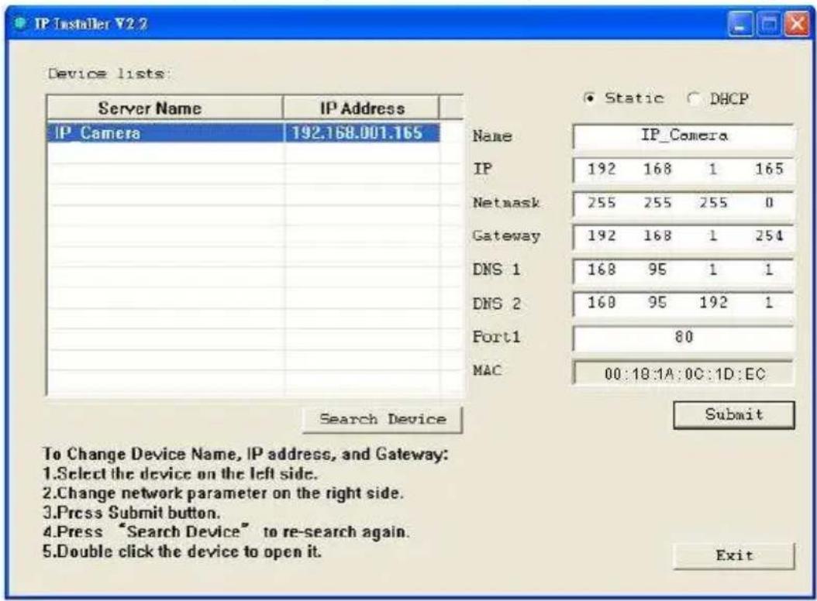817x601 pixels.
Task: Click the DNS 2 field's third octet 192
Action: pos(713,303)
